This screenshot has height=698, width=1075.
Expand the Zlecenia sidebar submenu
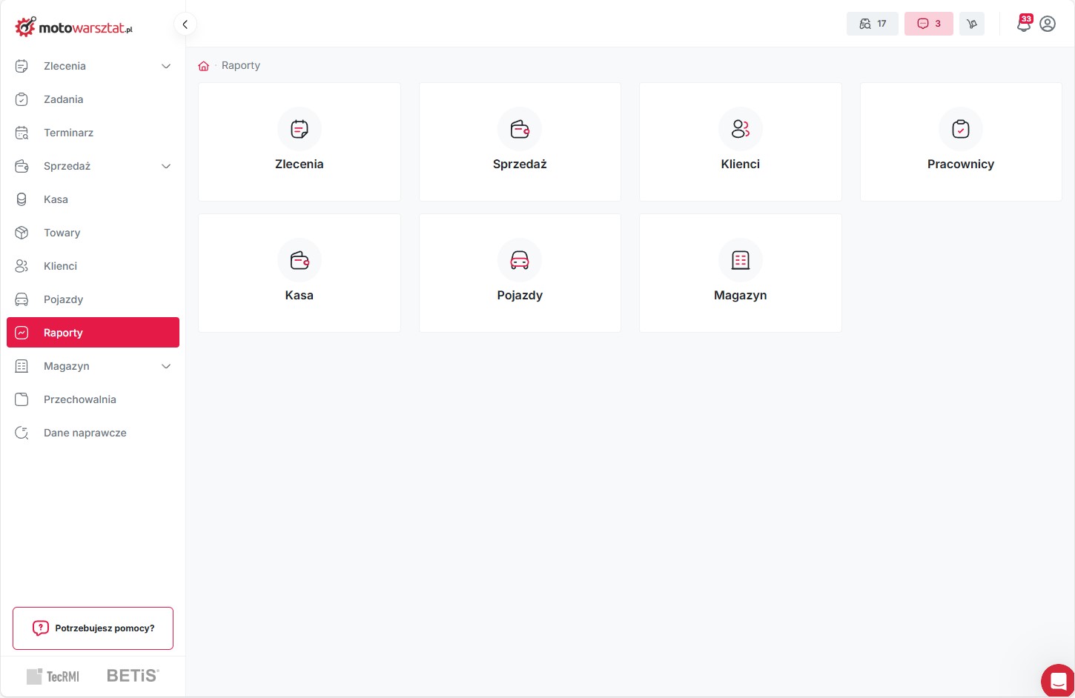click(x=166, y=66)
